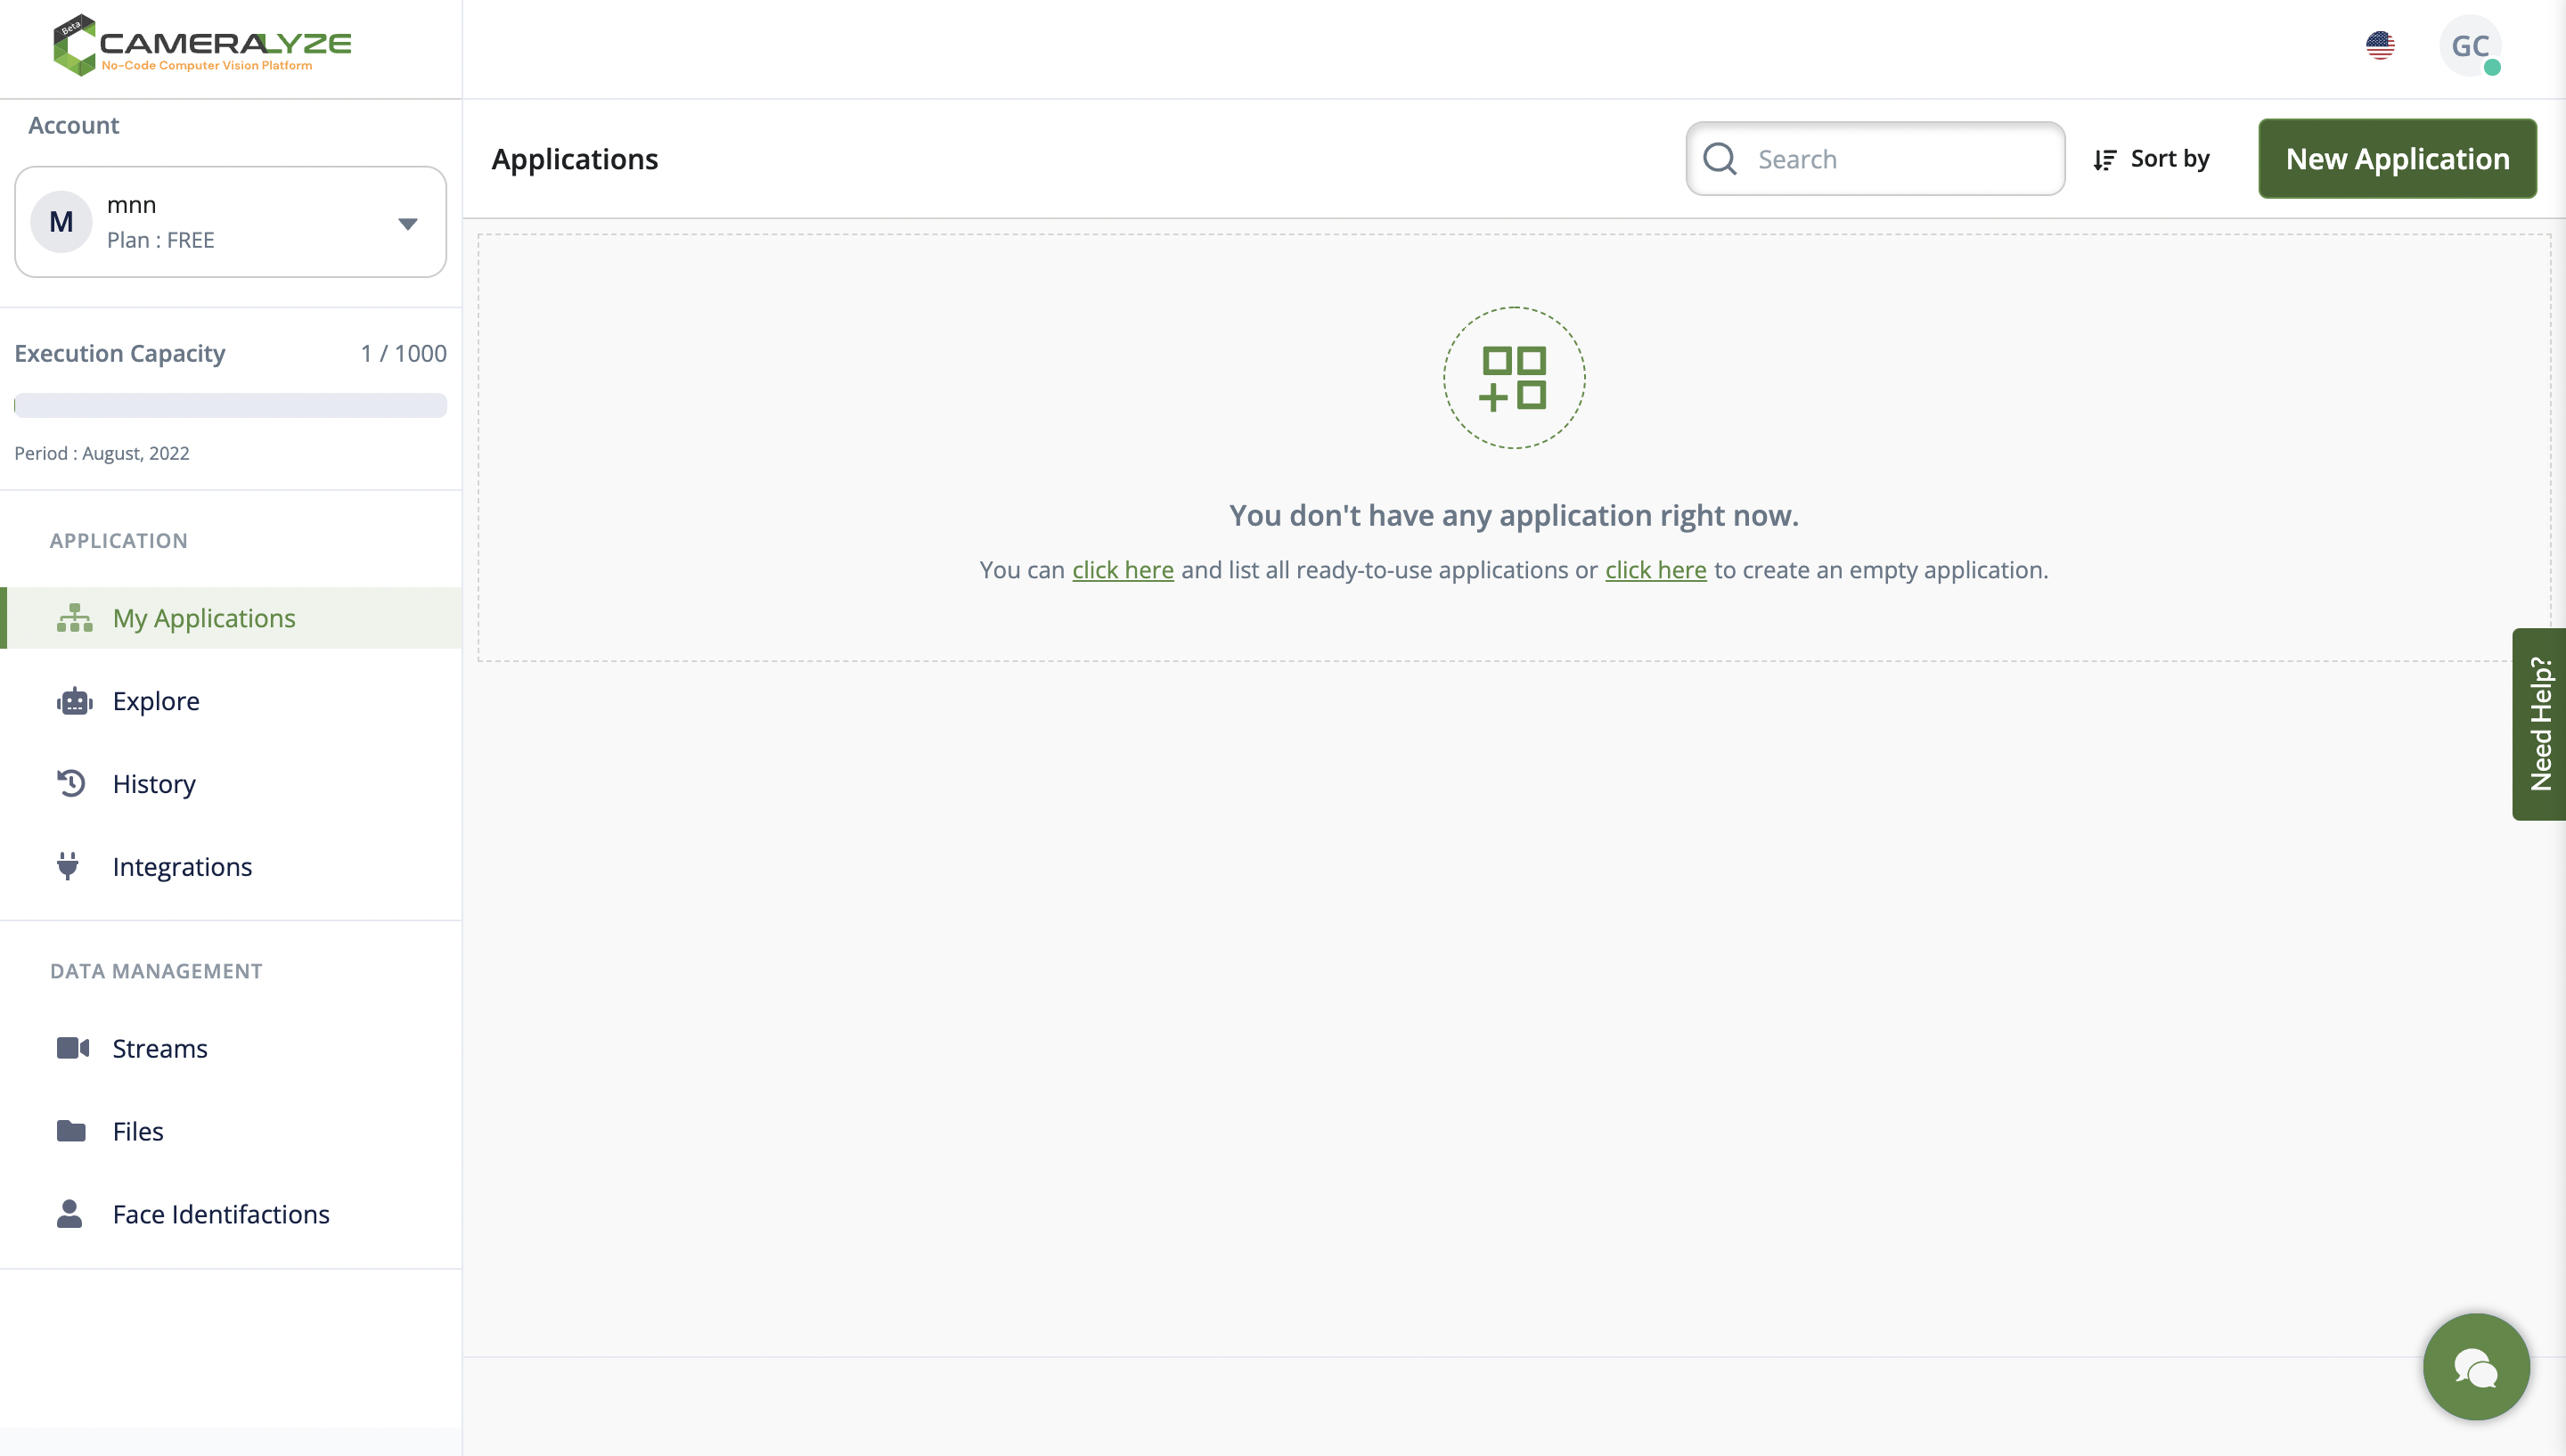
Task: Click the Explore robot icon
Action: (74, 701)
